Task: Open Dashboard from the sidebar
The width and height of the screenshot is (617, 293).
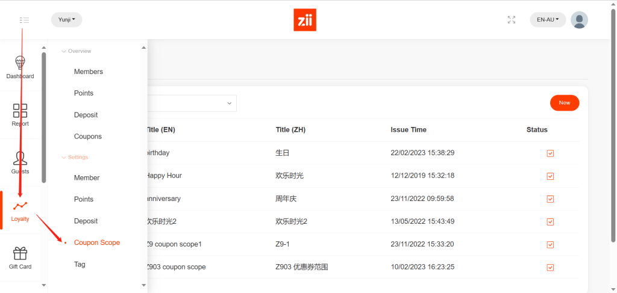Action: [20, 67]
